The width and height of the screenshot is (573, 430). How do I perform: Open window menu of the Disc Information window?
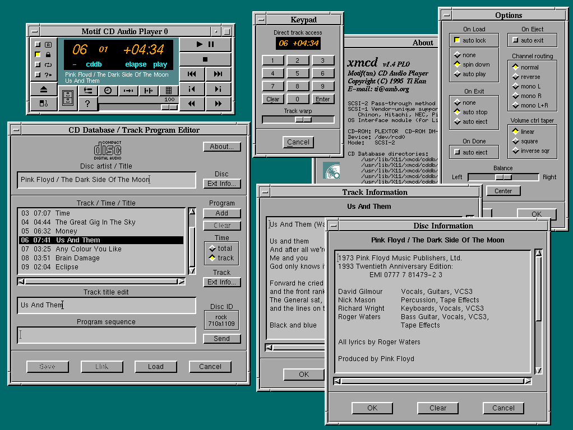point(333,226)
